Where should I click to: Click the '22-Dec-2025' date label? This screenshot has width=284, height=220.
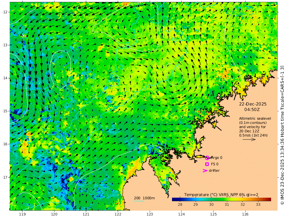[x=253, y=104]
